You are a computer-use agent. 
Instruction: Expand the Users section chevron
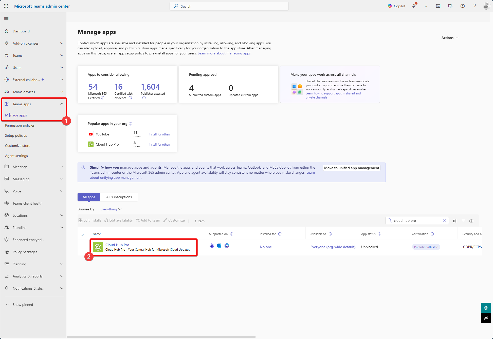[x=62, y=68]
